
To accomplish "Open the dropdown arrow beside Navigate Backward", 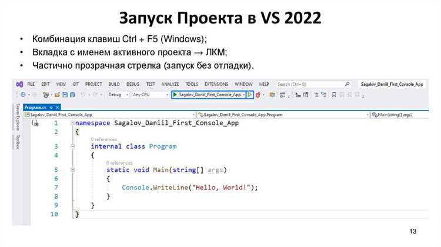I will [x=29, y=95].
